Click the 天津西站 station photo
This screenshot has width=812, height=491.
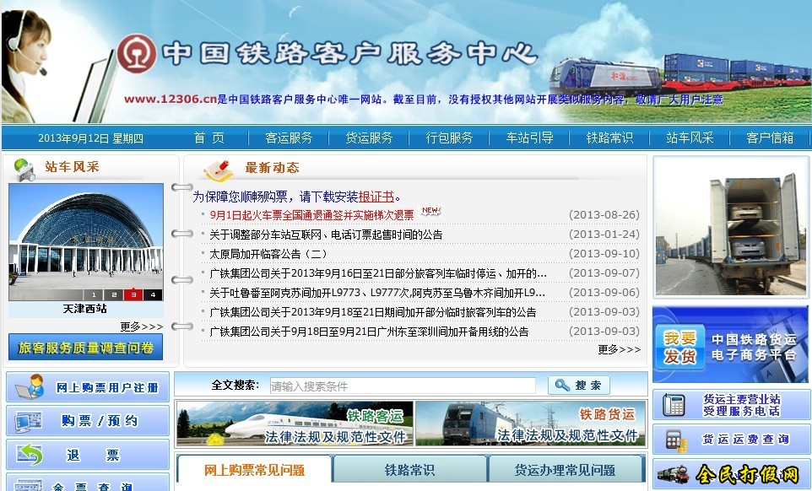tap(86, 242)
